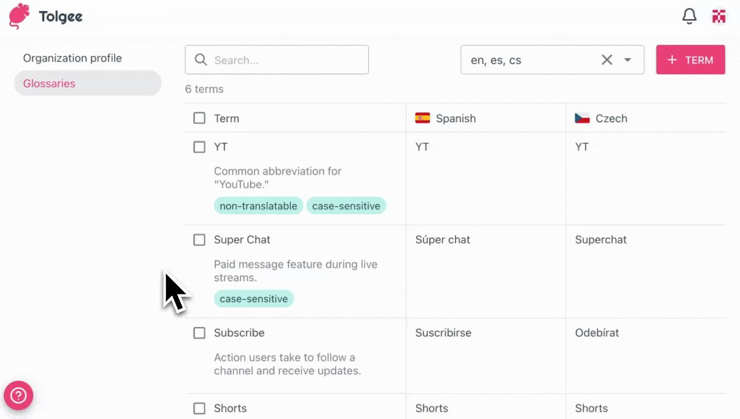The image size is (740, 419).
Task: Expand the language selector dropdown arrow
Action: coord(628,60)
